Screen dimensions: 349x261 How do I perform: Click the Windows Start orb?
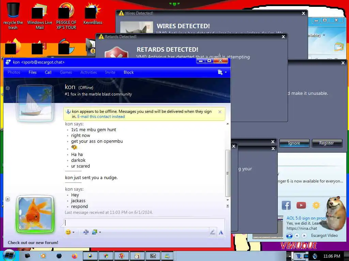point(9,256)
